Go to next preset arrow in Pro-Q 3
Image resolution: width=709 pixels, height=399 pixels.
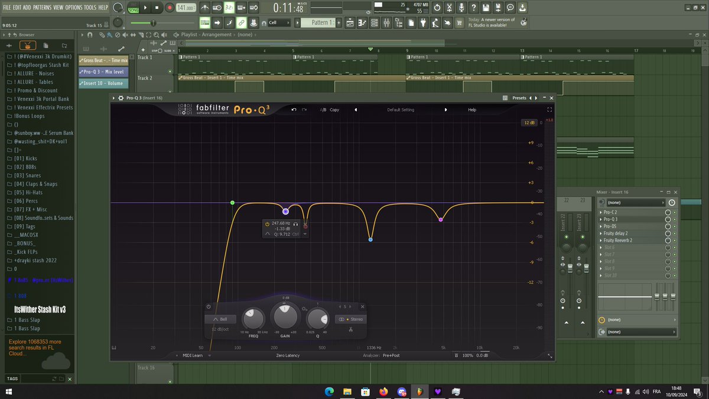[x=445, y=109]
